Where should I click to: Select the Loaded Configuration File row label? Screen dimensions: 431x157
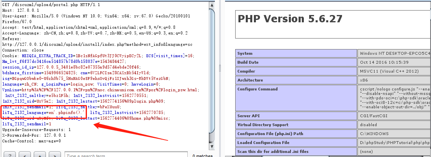coord(263,143)
